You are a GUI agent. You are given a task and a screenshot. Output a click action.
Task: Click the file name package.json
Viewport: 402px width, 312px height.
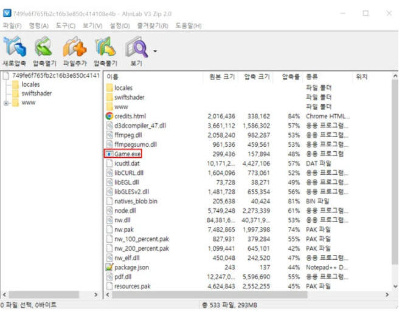point(131,268)
